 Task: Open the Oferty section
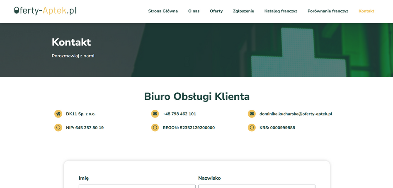click(x=216, y=11)
